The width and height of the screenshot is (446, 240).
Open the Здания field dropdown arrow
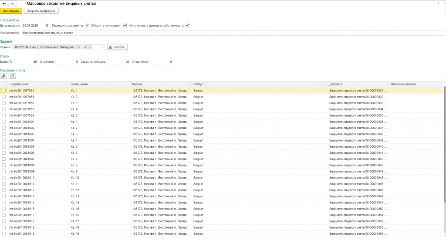click(102, 47)
